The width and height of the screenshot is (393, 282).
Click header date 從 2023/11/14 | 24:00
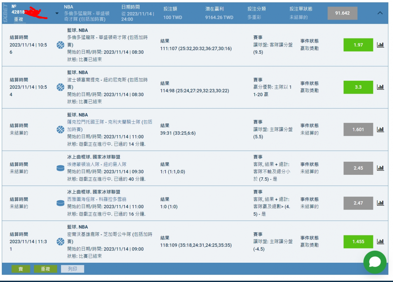pos(138,16)
